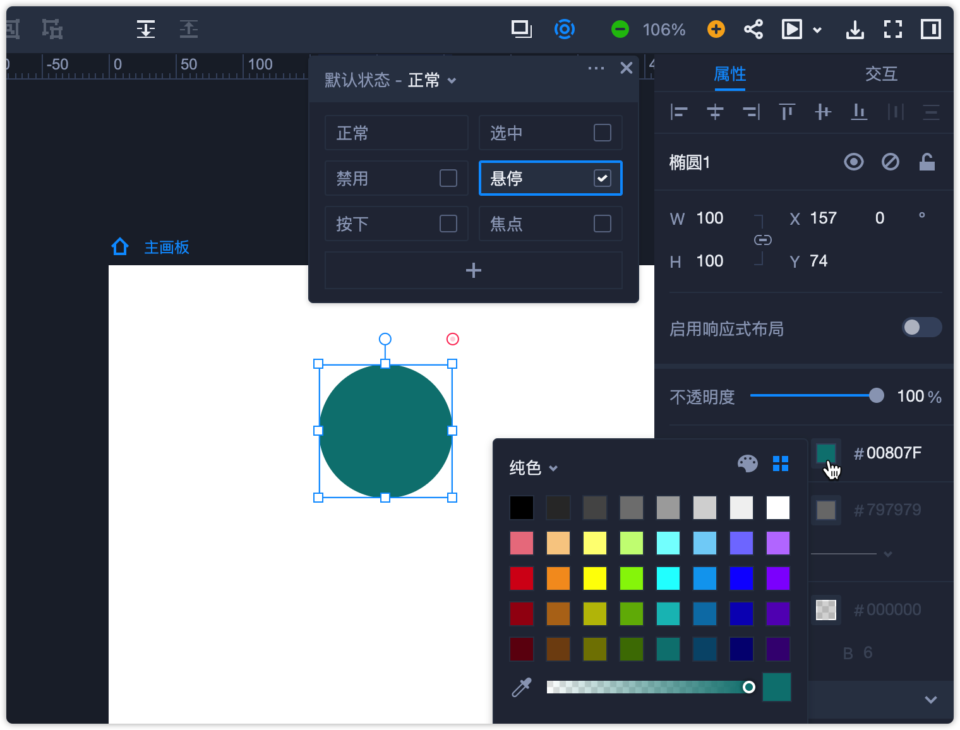
Task: Pick the eyedropper color tool
Action: click(x=522, y=687)
